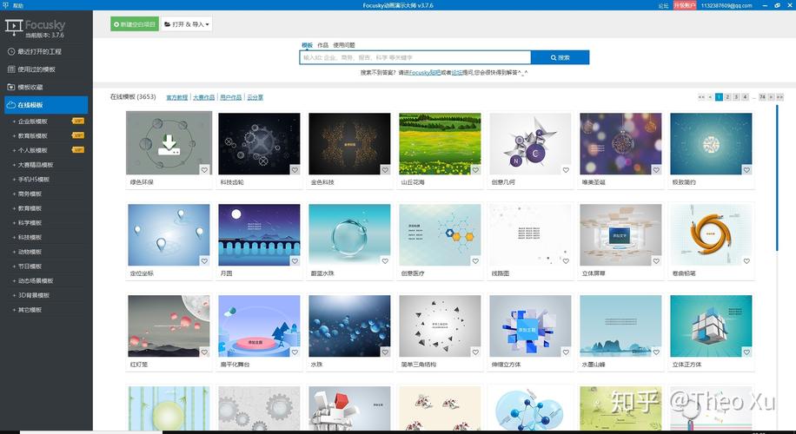Open the 打开 & 导入 dropdown
Image resolution: width=796 pixels, height=434 pixels.
tap(186, 23)
